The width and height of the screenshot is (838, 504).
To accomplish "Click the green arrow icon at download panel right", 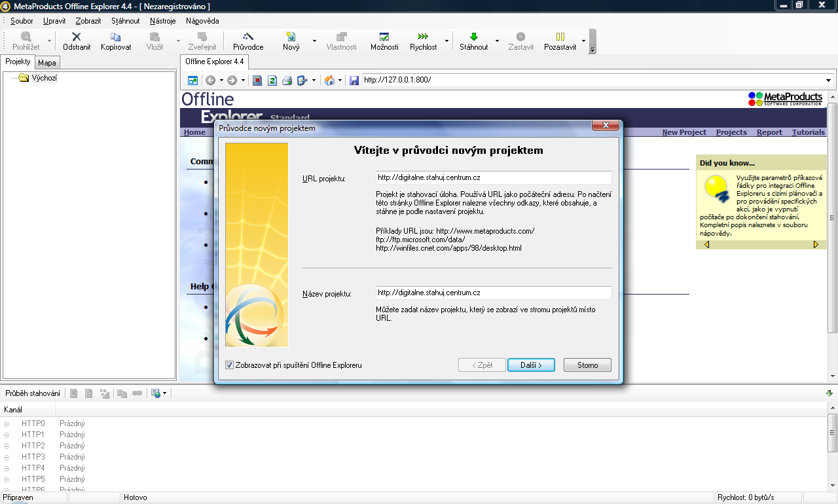I will tap(829, 393).
